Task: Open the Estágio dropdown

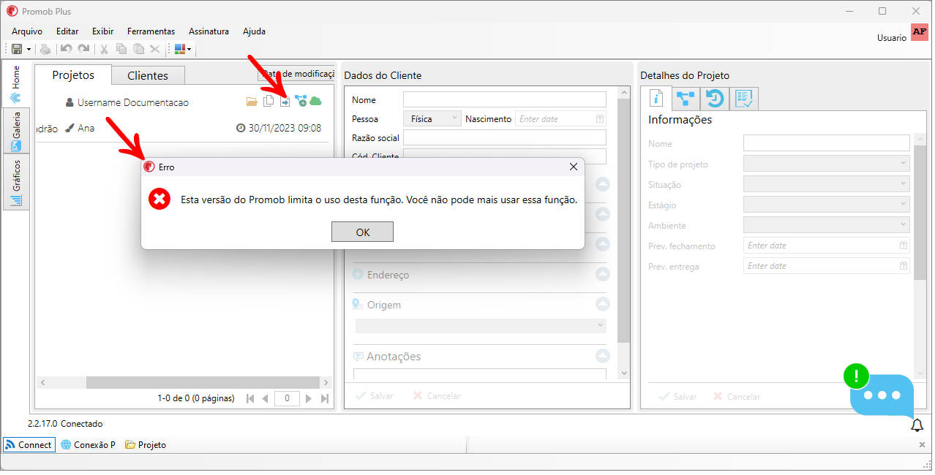Action: pos(827,205)
